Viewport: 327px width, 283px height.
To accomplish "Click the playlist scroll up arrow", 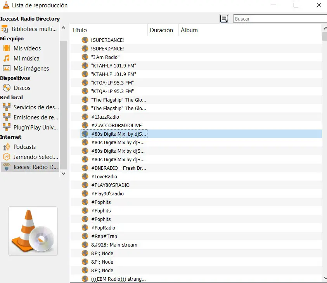I will [x=325, y=28].
